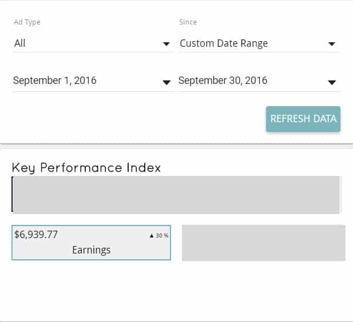353x322 pixels.
Task: Click the wide gray bar under the heading
Action: coord(176,195)
